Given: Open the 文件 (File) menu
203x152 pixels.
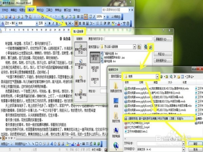Looking at the screenshot, I should pos(5,10).
